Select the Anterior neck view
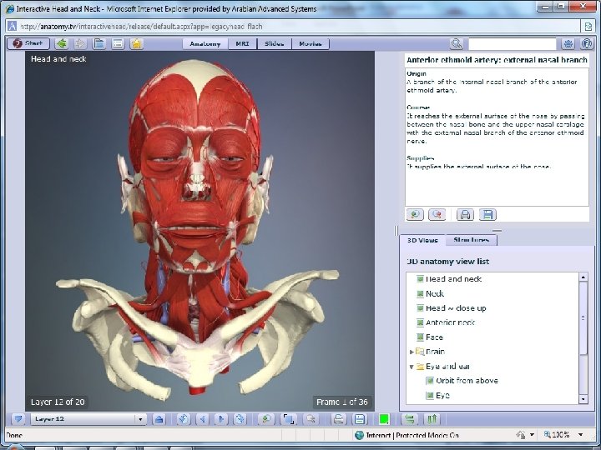This screenshot has width=601, height=450. (x=450, y=322)
